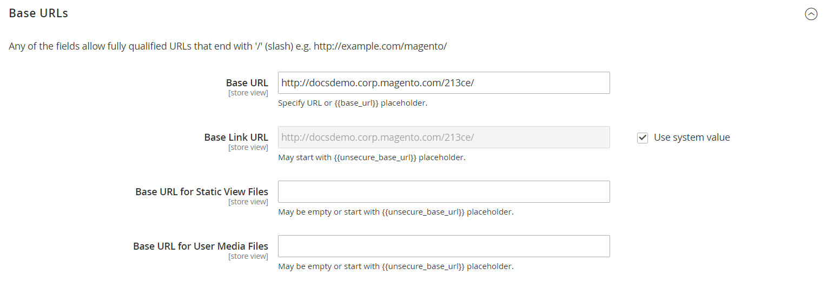The image size is (827, 282).
Task: Click the 'Use system value' label text
Action: click(x=692, y=137)
